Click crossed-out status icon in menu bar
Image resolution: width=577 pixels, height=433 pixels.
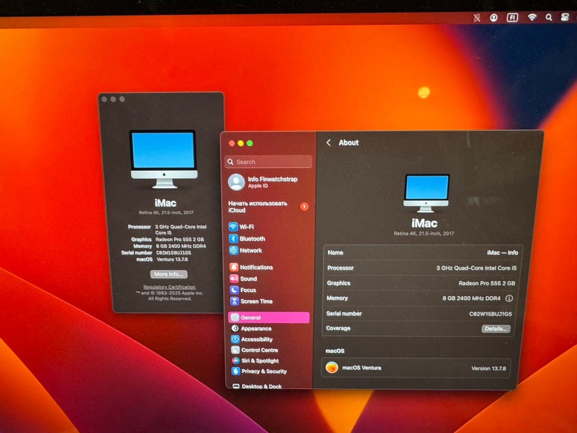pos(477,17)
